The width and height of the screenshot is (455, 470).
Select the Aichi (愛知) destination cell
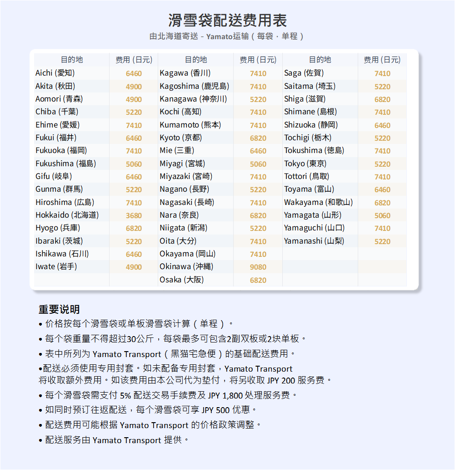[55, 73]
